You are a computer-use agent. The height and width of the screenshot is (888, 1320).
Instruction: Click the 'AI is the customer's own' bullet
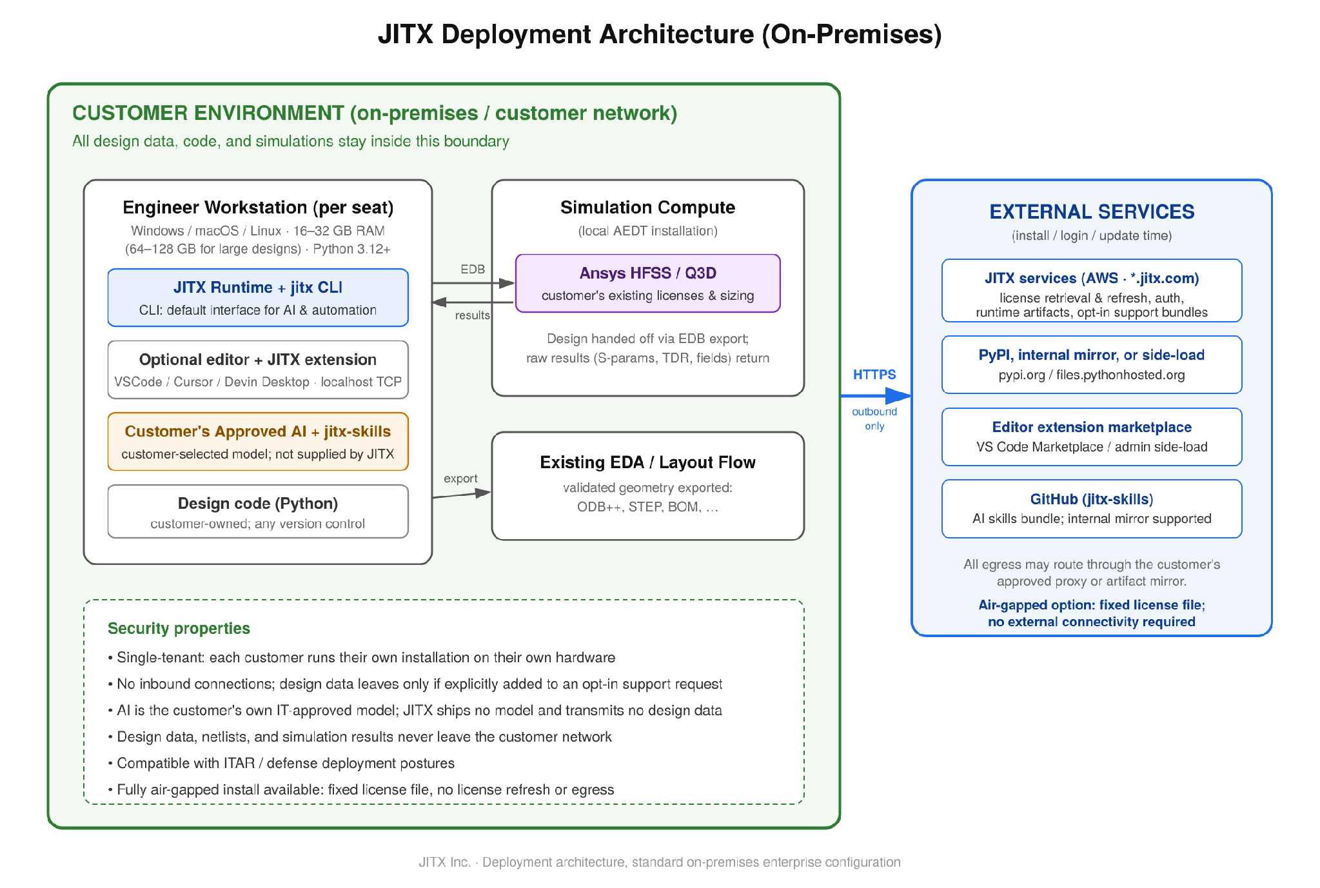(x=415, y=711)
